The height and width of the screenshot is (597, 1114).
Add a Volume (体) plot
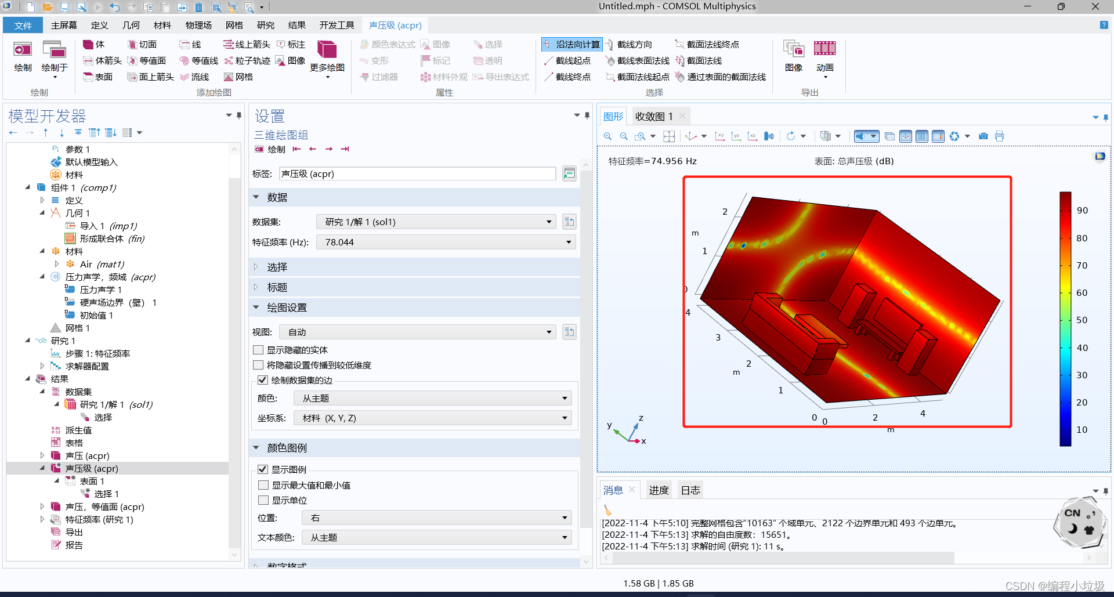pyautogui.click(x=93, y=45)
